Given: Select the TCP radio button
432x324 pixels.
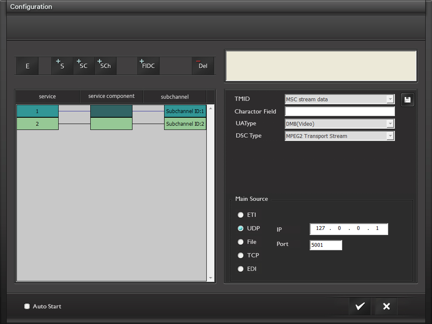Looking at the screenshot, I should click(240, 255).
